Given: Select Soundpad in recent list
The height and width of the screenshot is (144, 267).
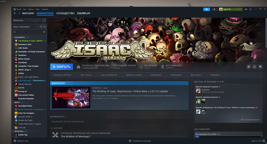Looking at the screenshot, I should pos(22,63).
